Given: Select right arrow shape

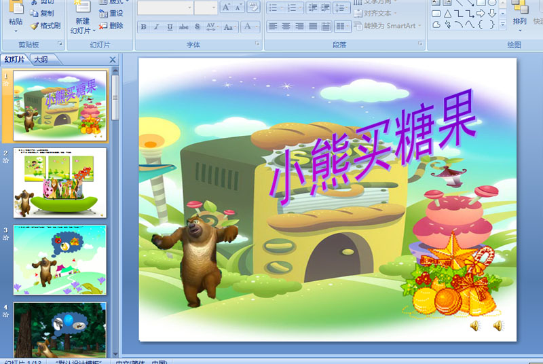Looking at the screenshot, I should (481, 14).
